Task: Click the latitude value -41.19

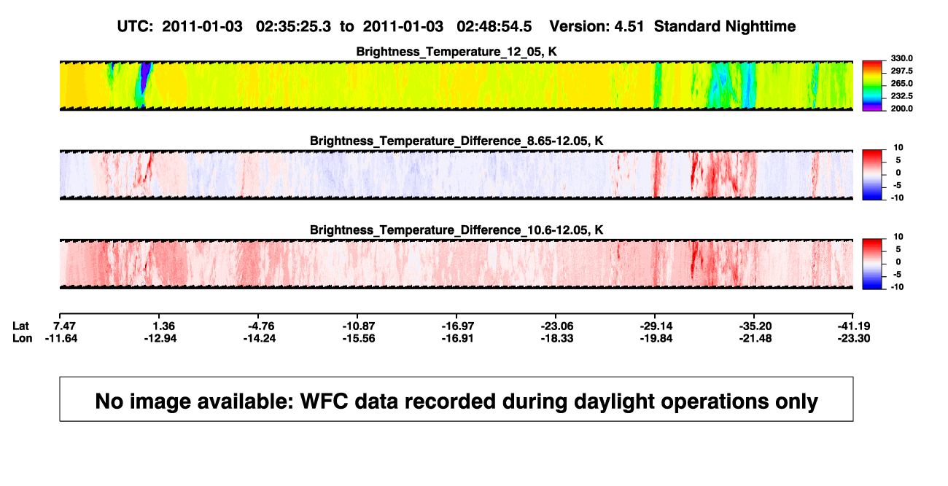Action: (853, 326)
